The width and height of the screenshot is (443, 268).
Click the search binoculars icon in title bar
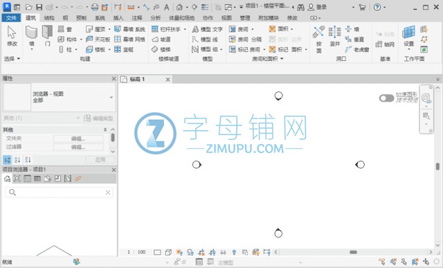click(x=300, y=7)
